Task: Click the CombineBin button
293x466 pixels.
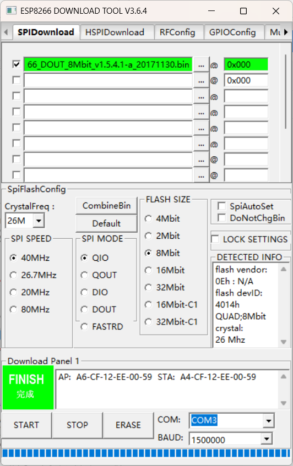Action: pyautogui.click(x=106, y=206)
